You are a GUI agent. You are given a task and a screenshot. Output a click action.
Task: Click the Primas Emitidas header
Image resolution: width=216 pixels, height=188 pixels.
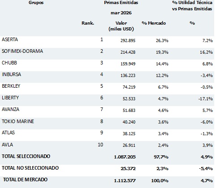[x=121, y=3]
